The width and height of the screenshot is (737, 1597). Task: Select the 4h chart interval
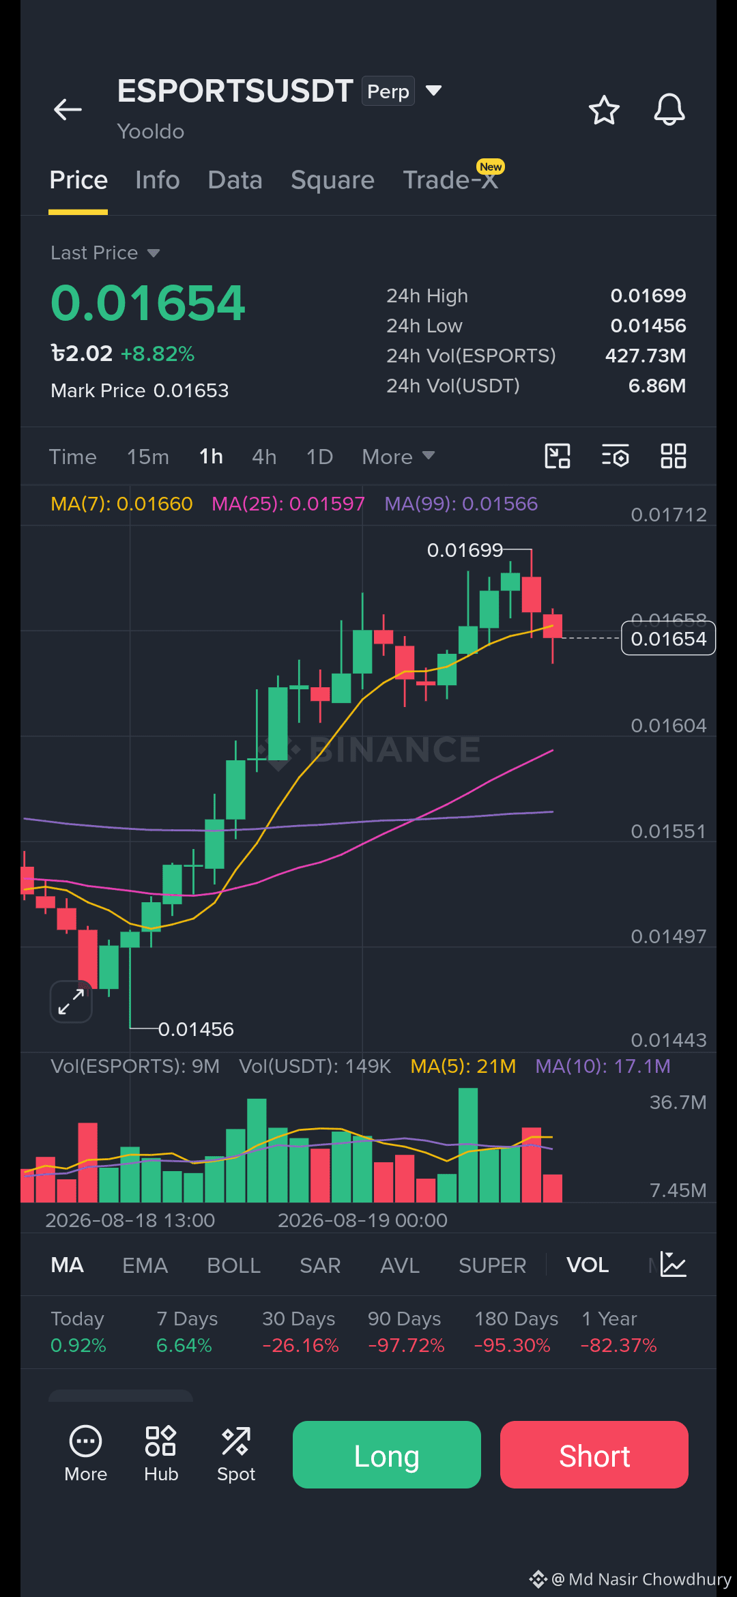pyautogui.click(x=264, y=457)
